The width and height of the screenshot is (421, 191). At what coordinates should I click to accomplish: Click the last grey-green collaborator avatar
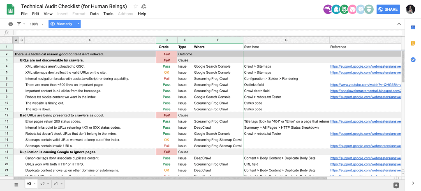click(x=369, y=9)
